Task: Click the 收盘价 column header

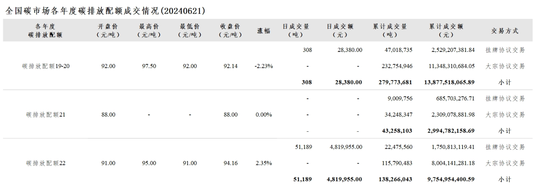Action: click(231, 31)
